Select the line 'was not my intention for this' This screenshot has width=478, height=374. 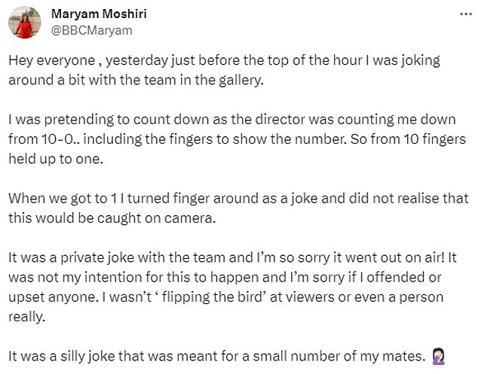(225, 277)
